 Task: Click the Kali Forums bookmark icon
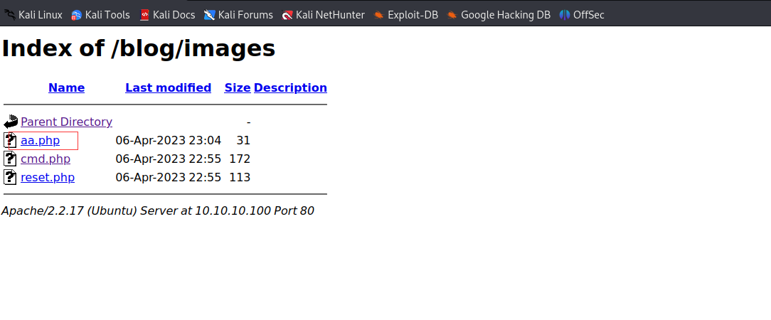tap(209, 14)
